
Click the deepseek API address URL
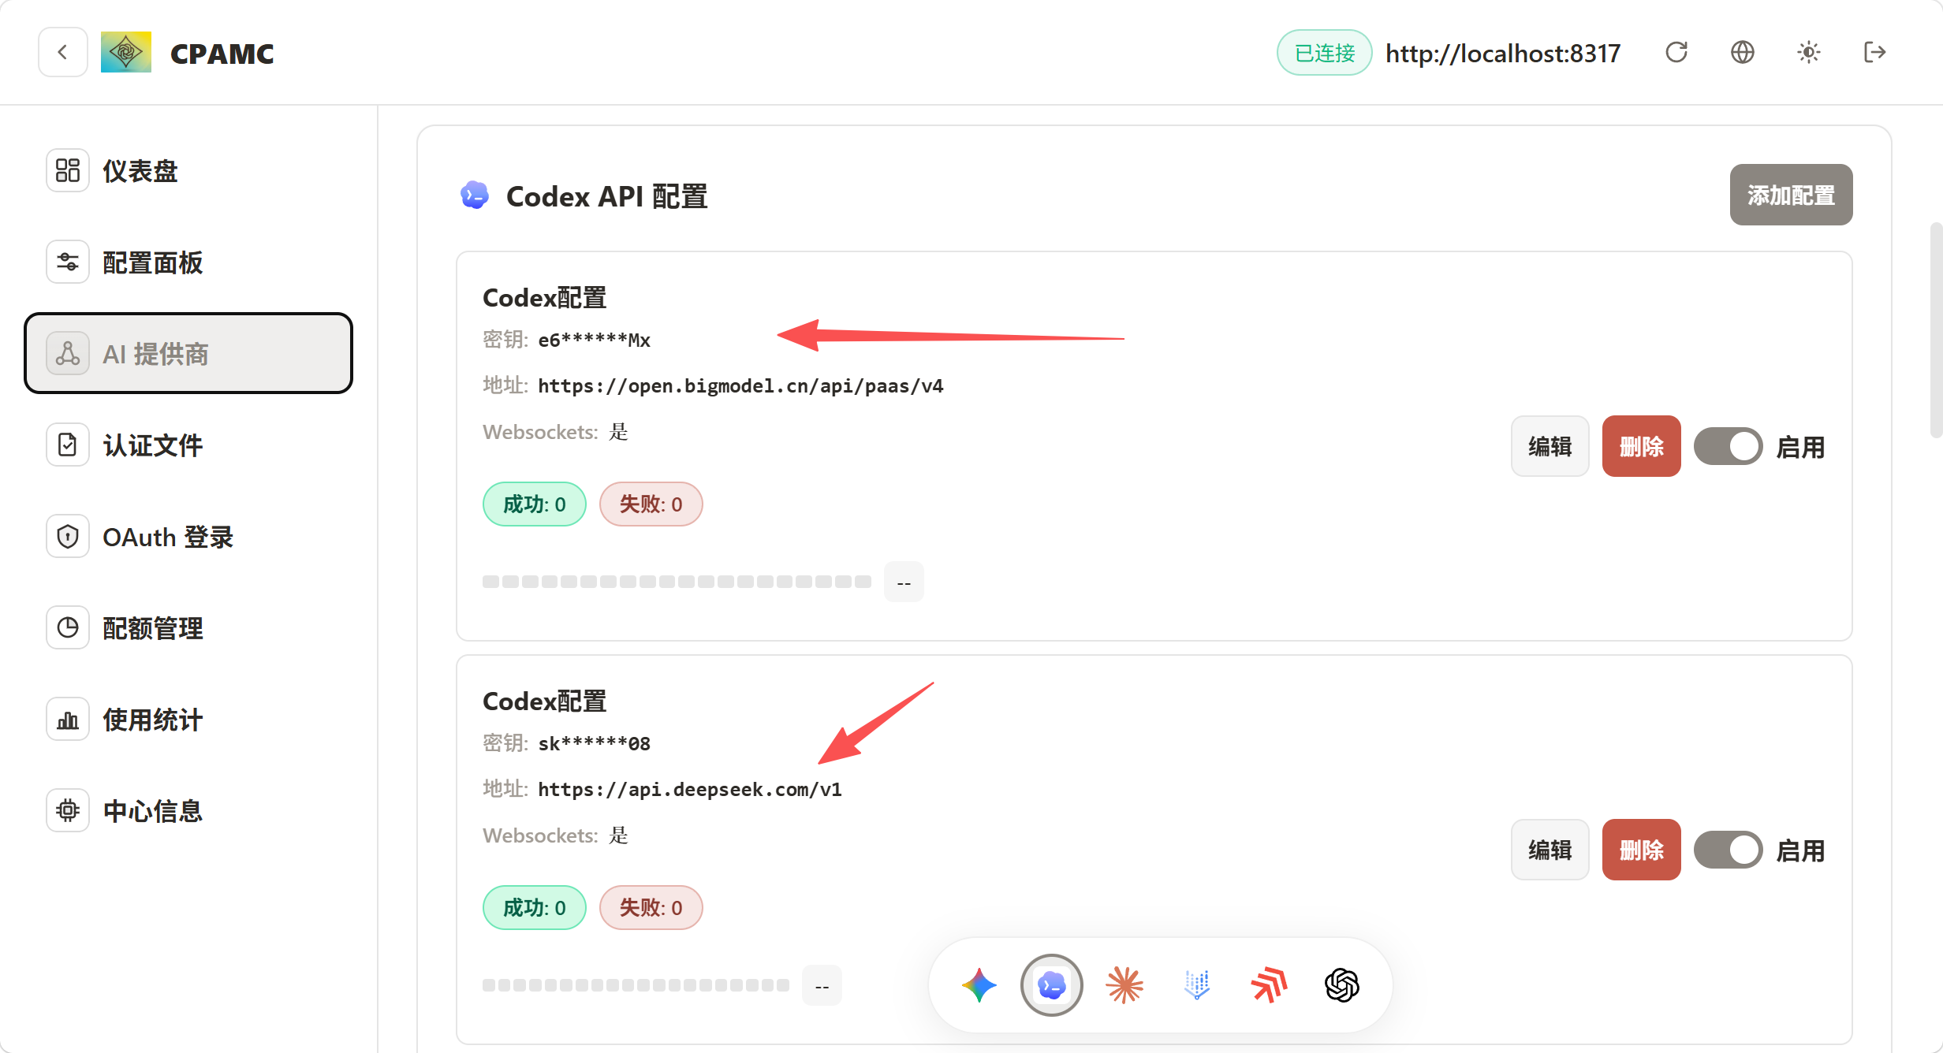click(690, 790)
